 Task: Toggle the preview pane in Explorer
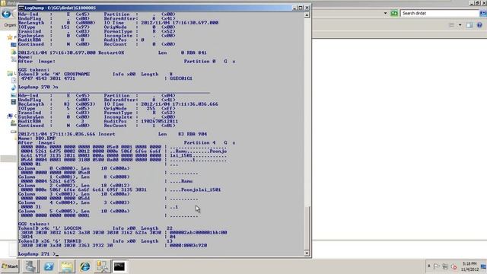pos(469,25)
